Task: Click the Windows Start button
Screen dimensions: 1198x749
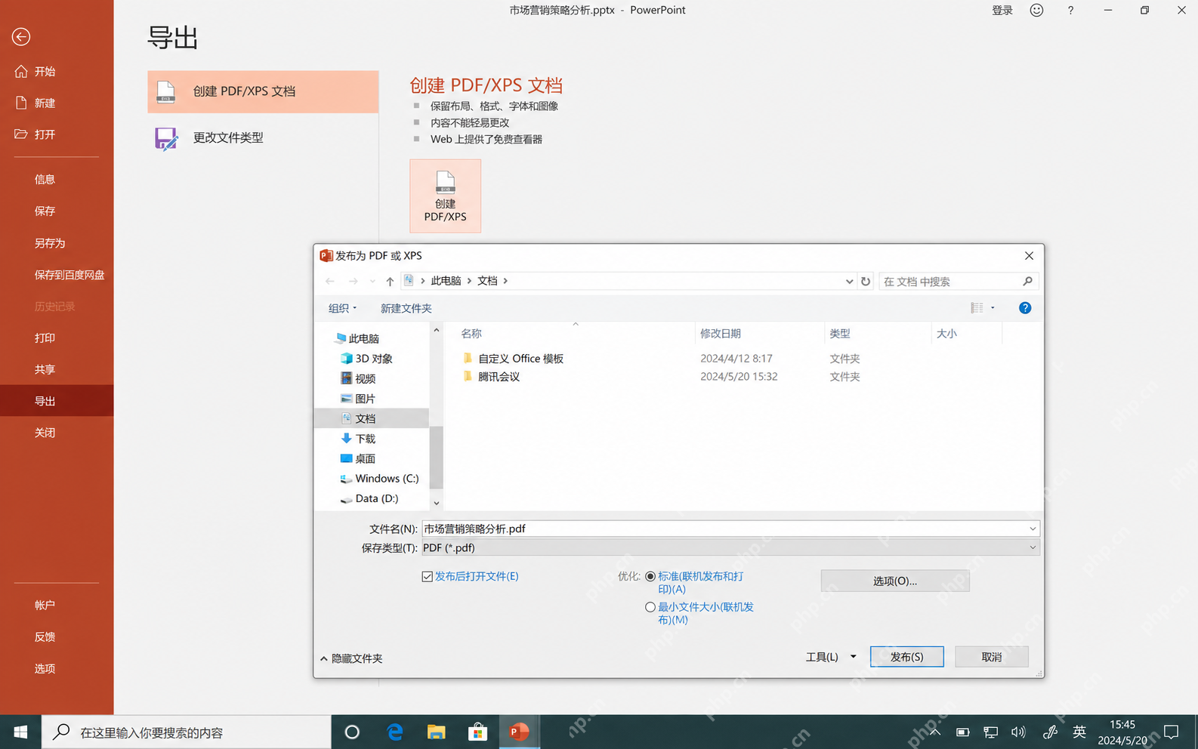Action: pyautogui.click(x=20, y=732)
